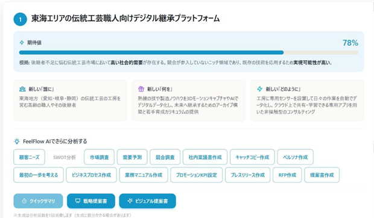This screenshot has height=218, width=374.
Task: Run the 需要予測 analysis
Action: (132, 157)
